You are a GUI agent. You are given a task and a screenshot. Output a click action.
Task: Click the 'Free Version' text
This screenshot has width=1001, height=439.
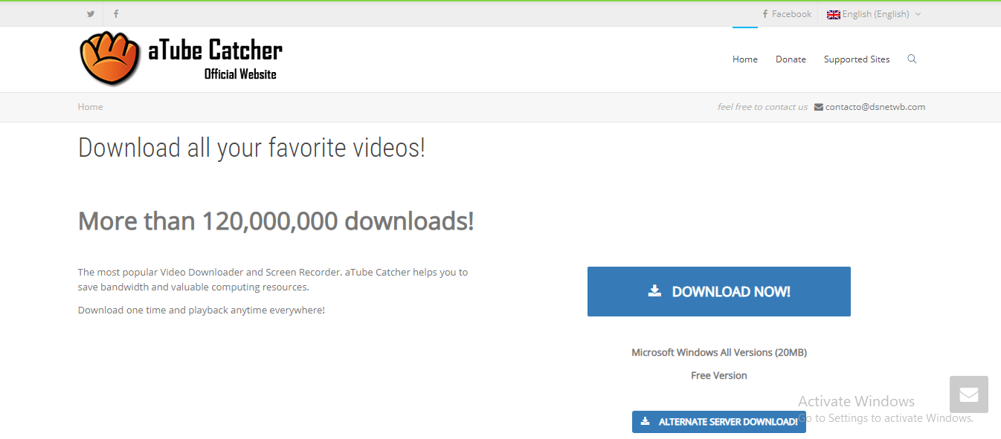pyautogui.click(x=719, y=375)
